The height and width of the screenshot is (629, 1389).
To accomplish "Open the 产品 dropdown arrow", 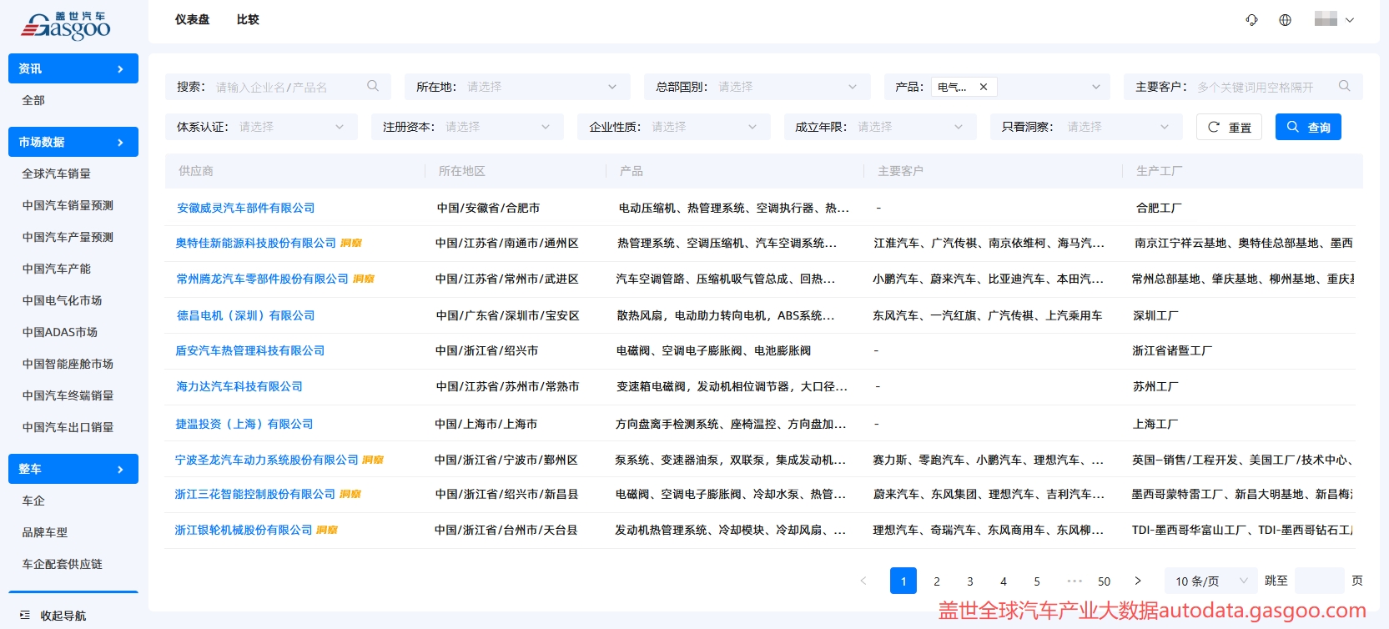I will [1096, 87].
